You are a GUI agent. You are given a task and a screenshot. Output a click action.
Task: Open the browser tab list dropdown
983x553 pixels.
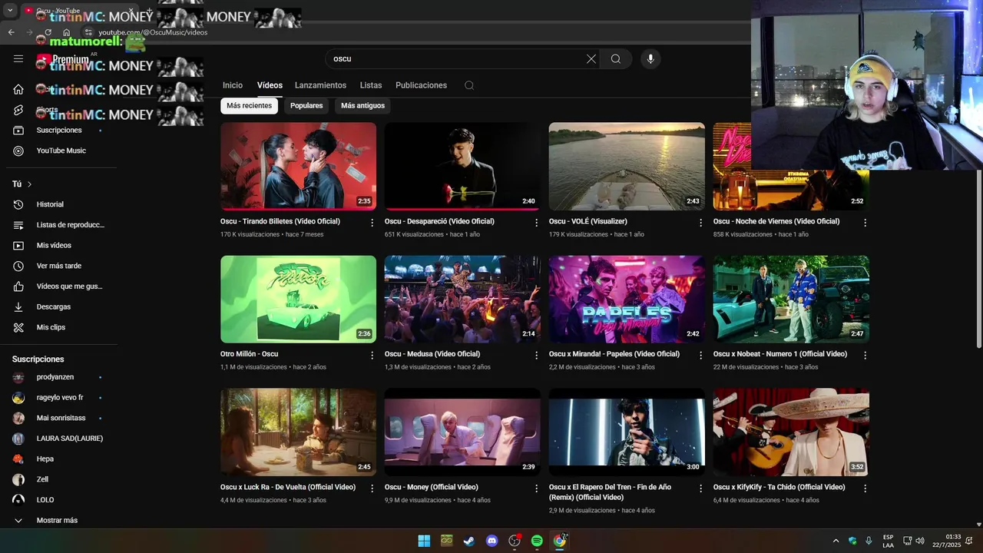10,11
